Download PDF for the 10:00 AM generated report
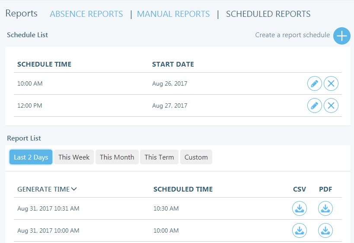 (325, 230)
